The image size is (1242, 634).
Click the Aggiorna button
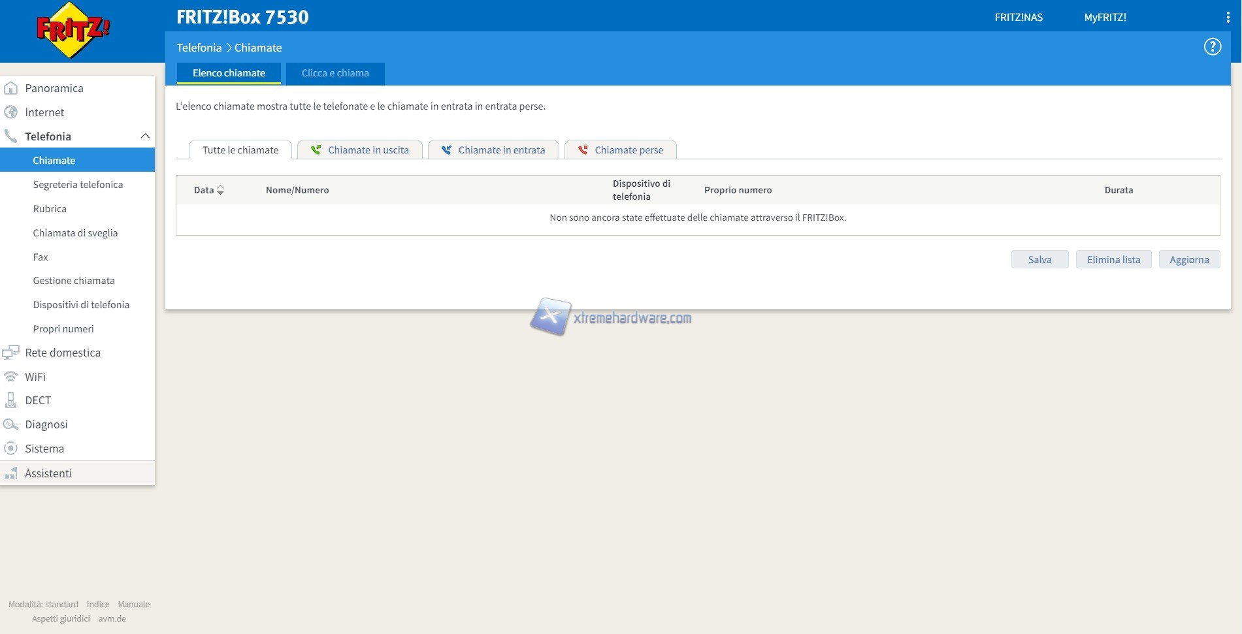tap(1188, 260)
